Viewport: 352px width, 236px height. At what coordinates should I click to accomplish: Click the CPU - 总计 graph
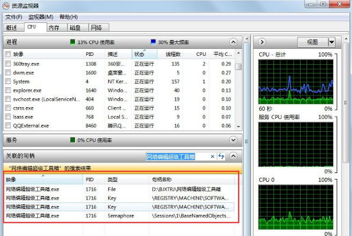click(x=296, y=82)
